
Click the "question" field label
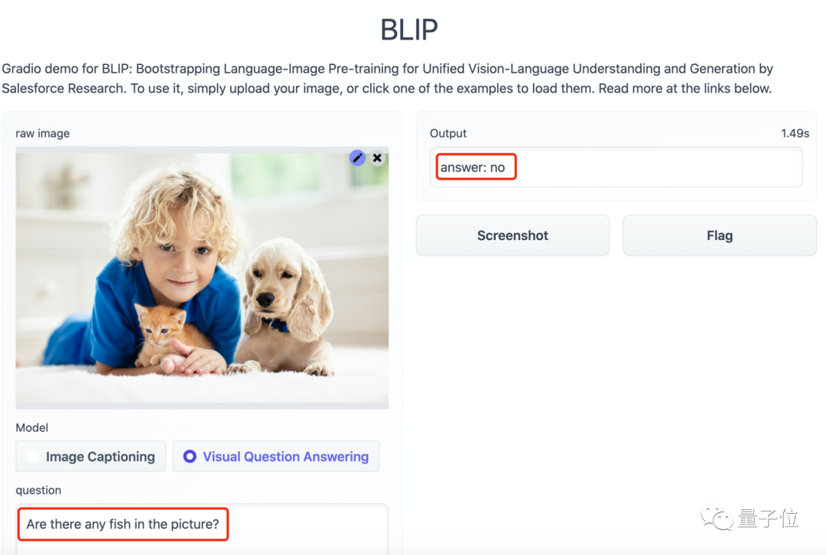click(x=38, y=490)
